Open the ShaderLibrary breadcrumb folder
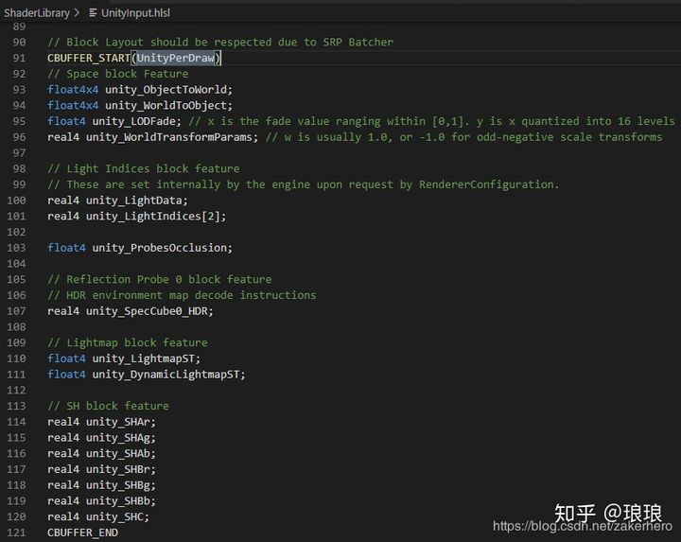Image resolution: width=681 pixels, height=542 pixels. [37, 13]
